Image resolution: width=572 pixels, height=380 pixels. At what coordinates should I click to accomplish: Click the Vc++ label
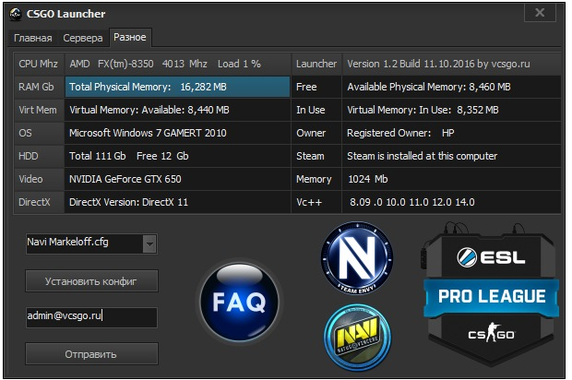(x=316, y=202)
